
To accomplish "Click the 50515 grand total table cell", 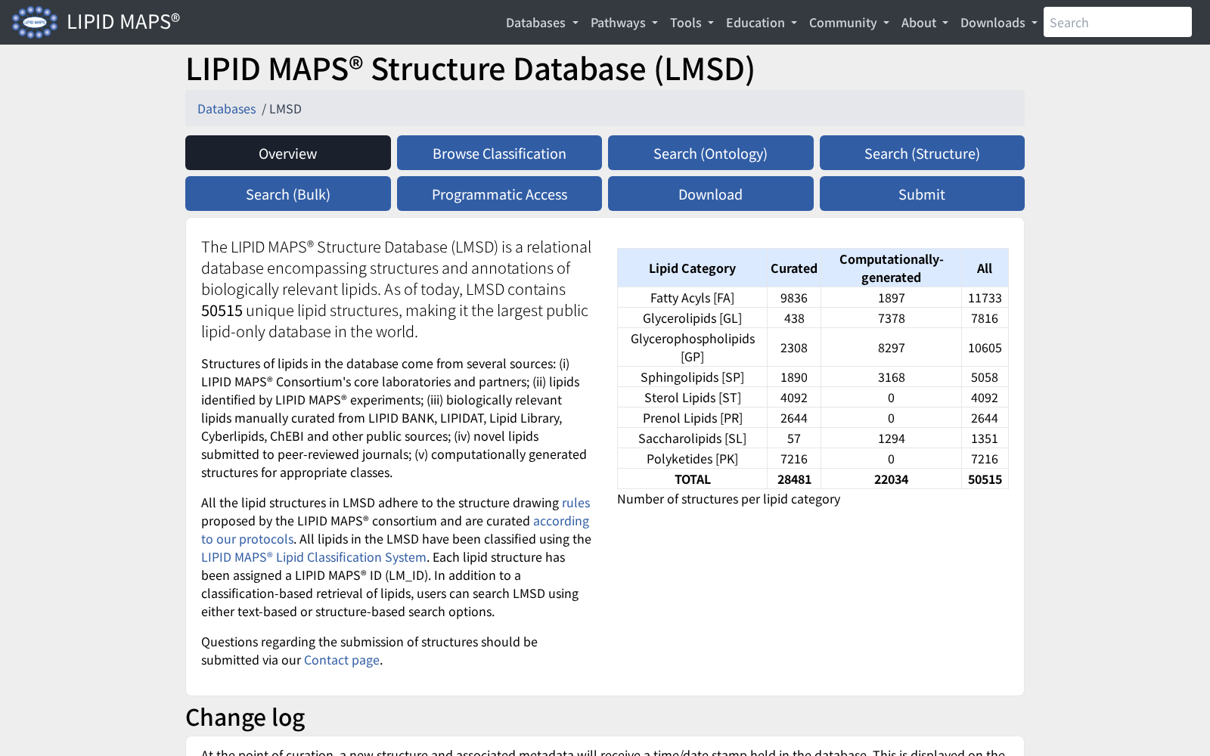I will pyautogui.click(x=985, y=479).
